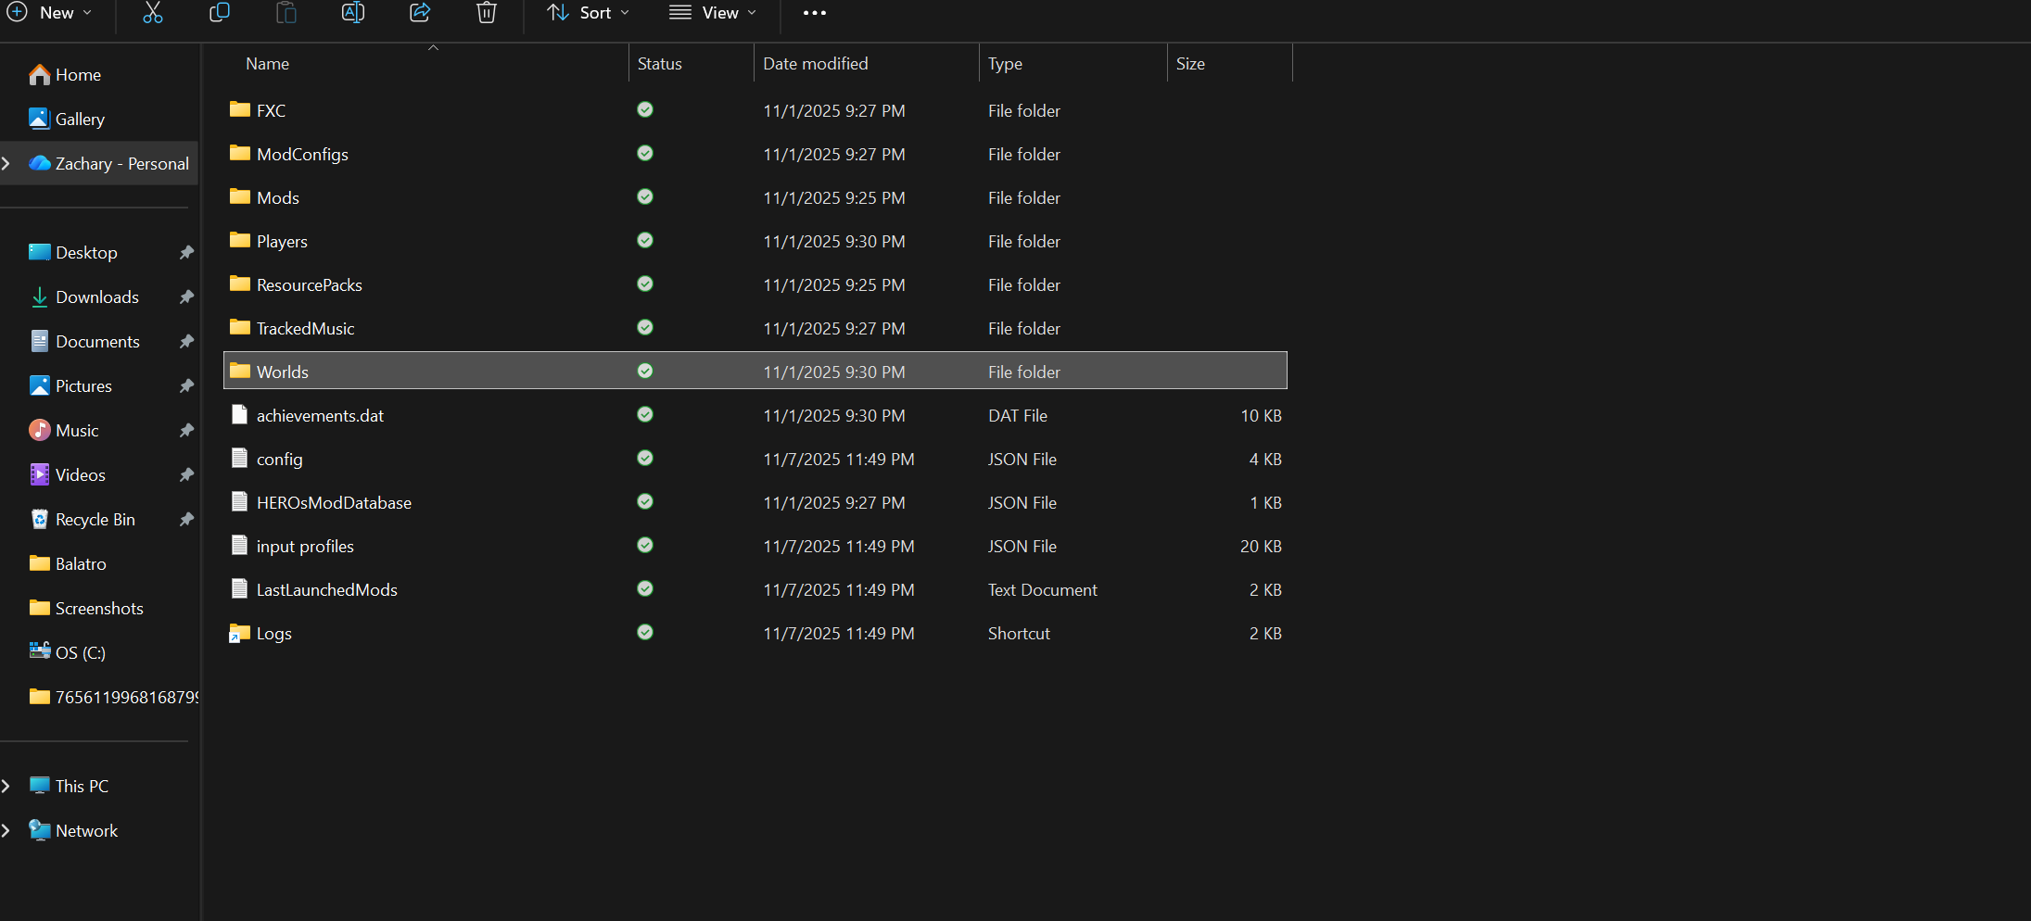
Task: Select the FXC folder
Action: click(x=755, y=111)
